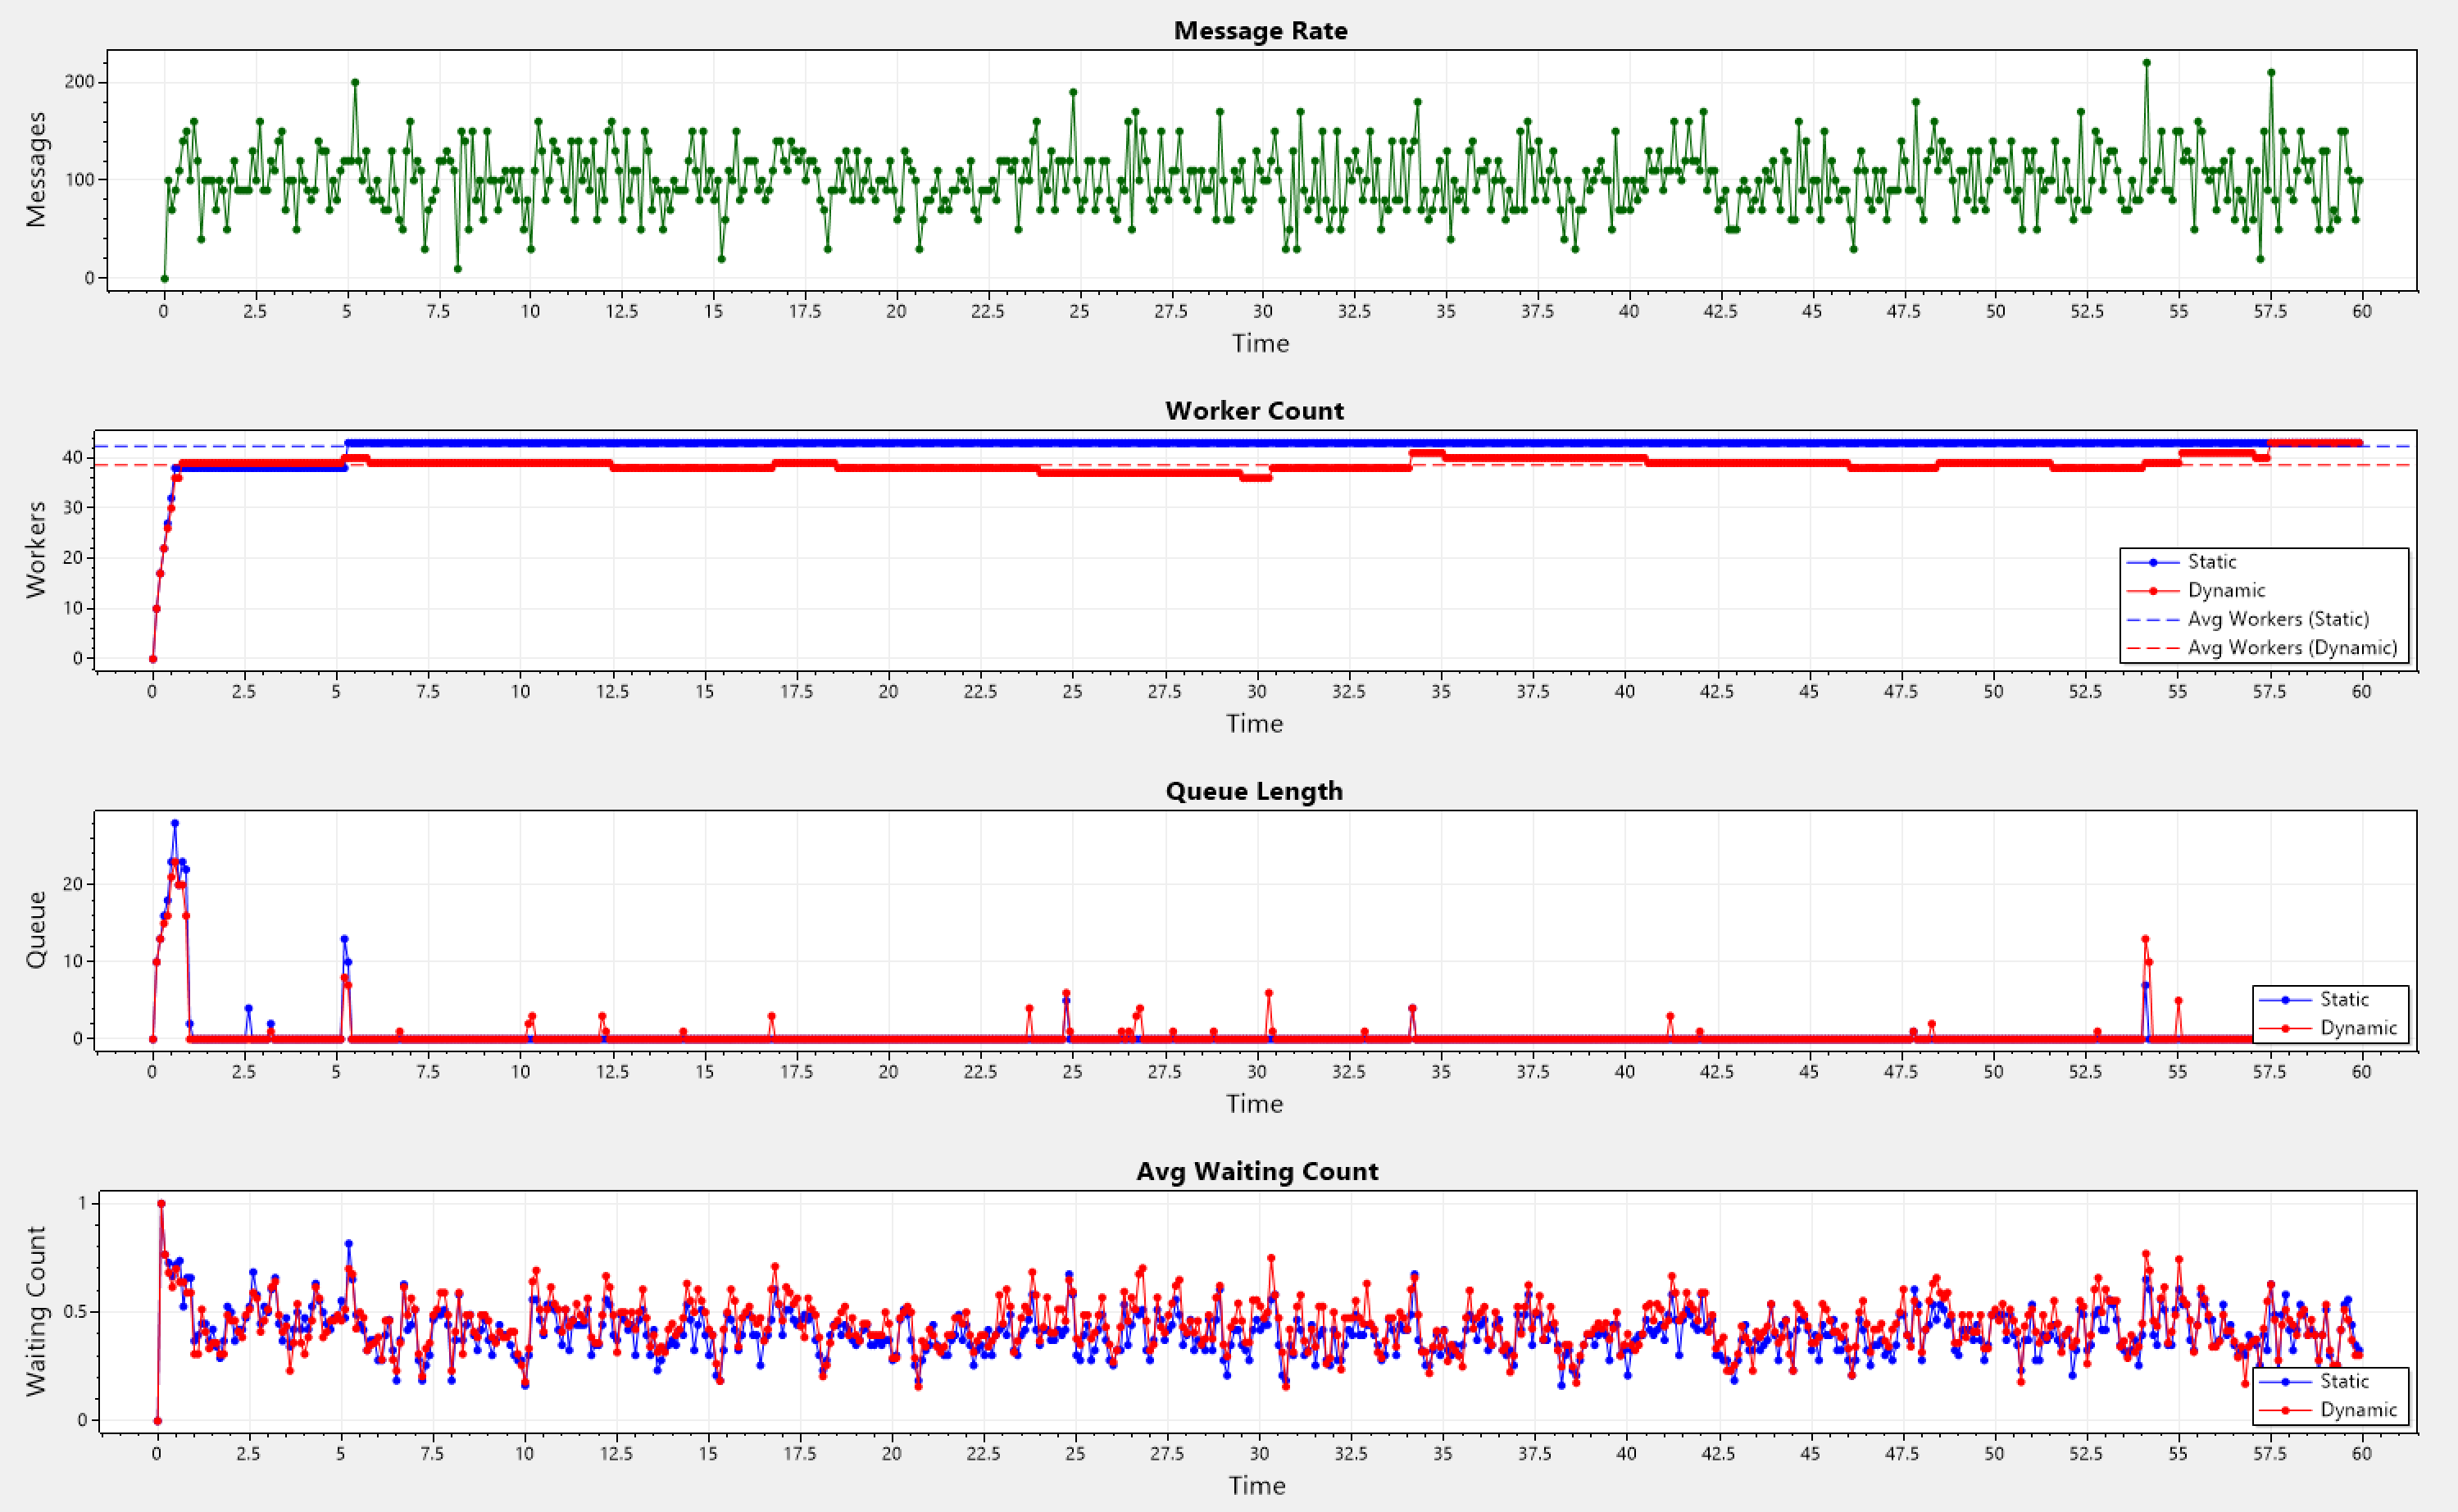Click the 0.5 tick on Waiting Count axis

75,1312
